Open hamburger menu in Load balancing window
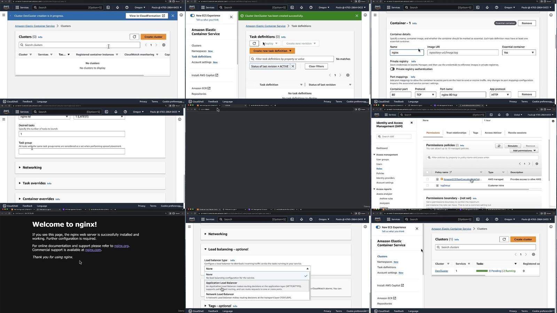This screenshot has height=313, width=557. [x=189, y=227]
